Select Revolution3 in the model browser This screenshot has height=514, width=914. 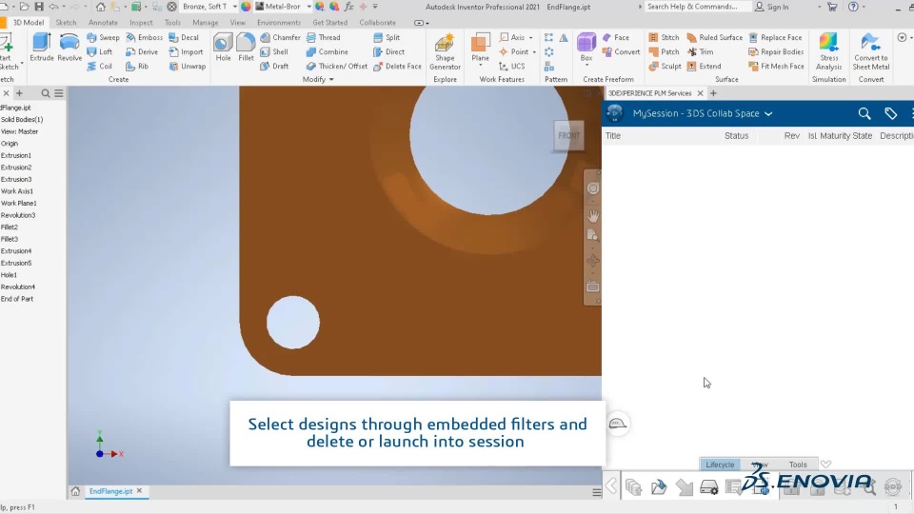pyautogui.click(x=18, y=215)
